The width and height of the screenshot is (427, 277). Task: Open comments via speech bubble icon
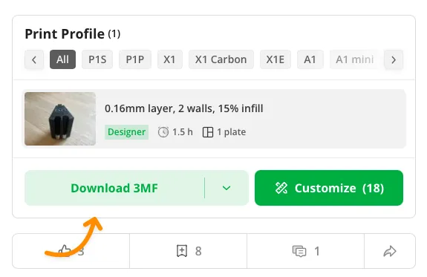click(299, 251)
